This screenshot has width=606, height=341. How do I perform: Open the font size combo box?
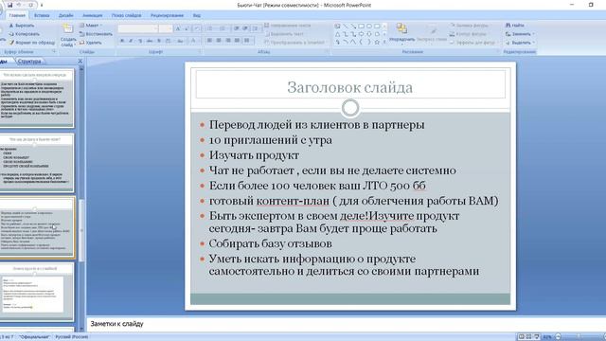[166, 28]
